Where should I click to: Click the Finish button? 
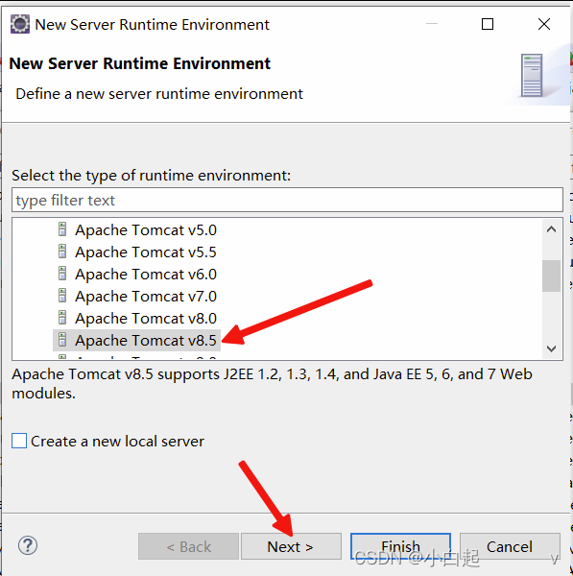click(x=400, y=546)
